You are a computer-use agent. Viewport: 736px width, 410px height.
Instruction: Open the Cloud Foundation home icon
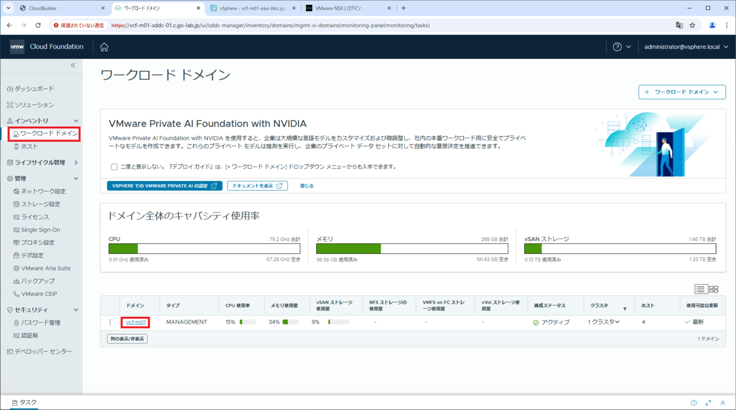click(104, 47)
